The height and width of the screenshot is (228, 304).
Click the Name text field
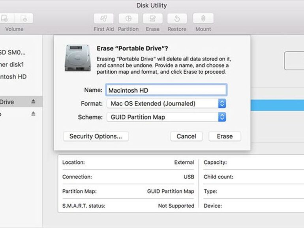166,90
